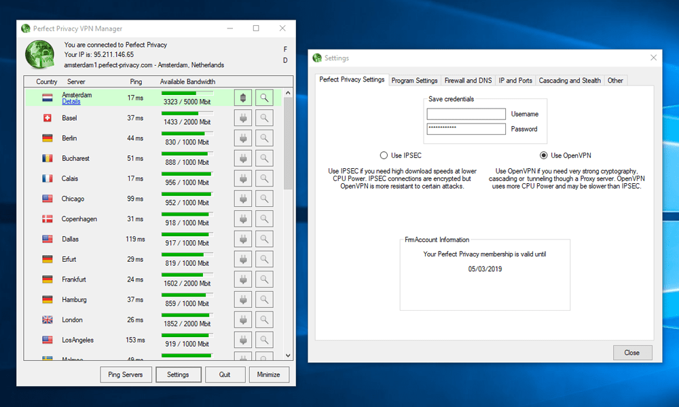Connect to Erfurt via plug icon
The height and width of the screenshot is (407, 679).
pos(243,259)
